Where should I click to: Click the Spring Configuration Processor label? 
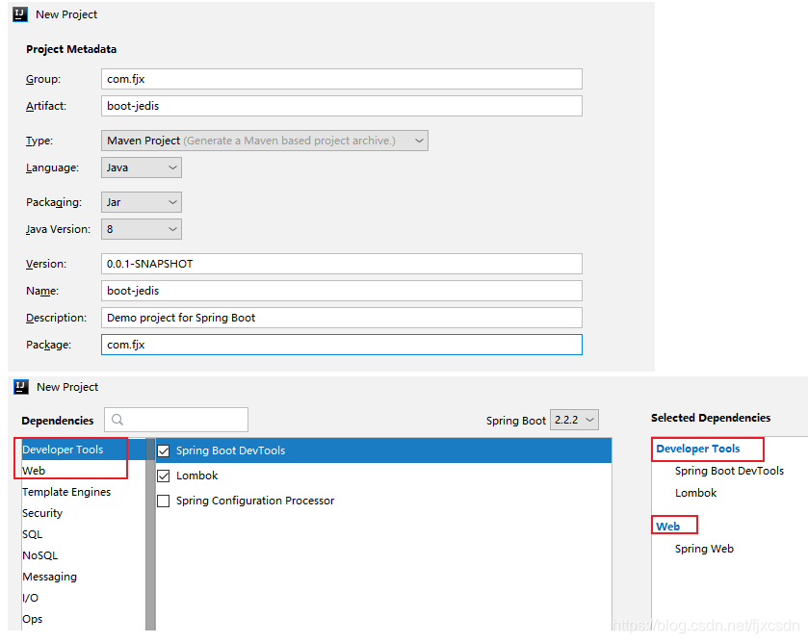[x=255, y=501]
